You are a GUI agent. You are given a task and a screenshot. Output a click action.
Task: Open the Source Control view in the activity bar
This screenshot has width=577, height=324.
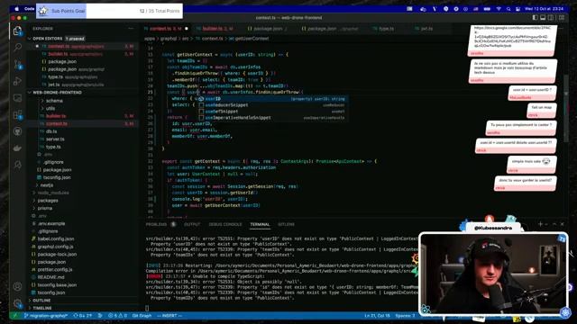[17, 64]
